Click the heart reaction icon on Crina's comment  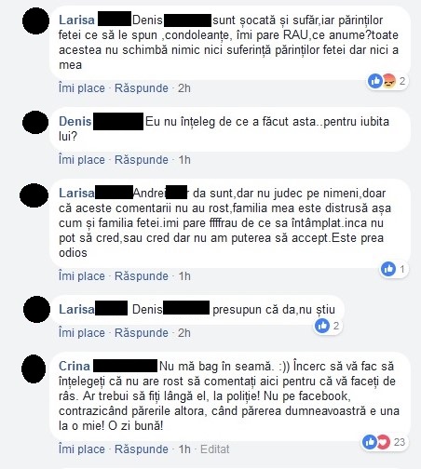pos(384,442)
